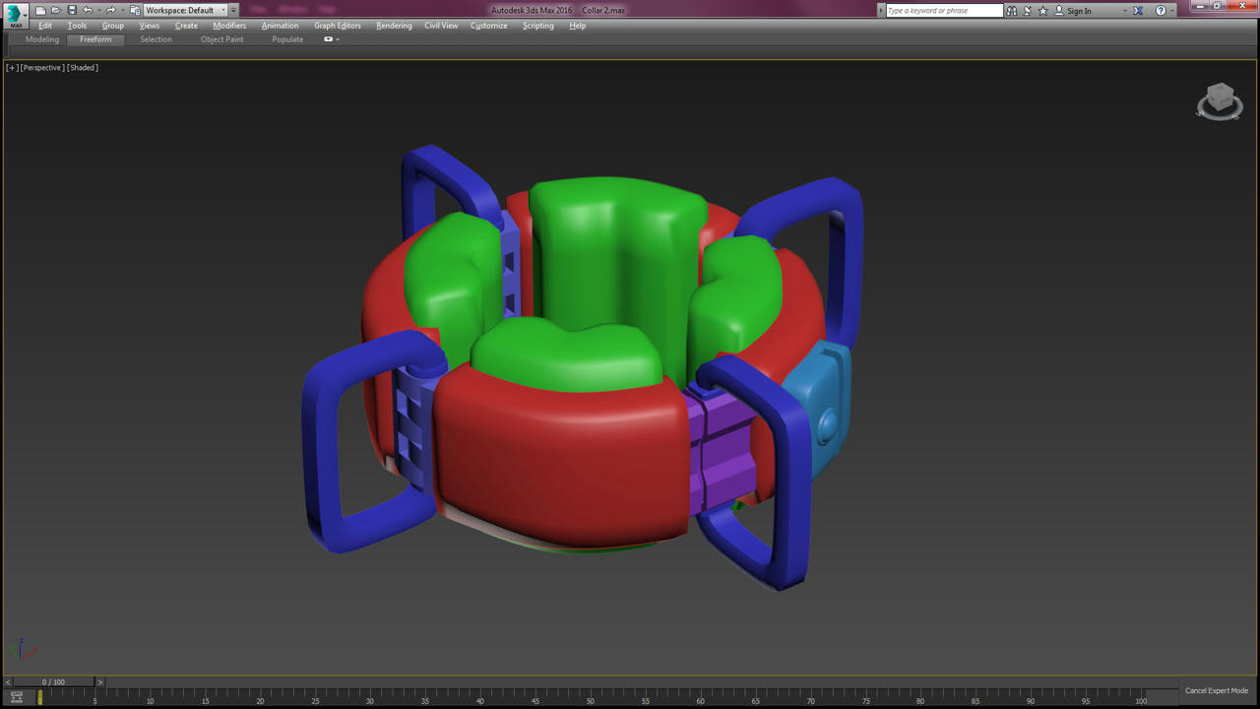Open the undo history dropdown arrow

(x=98, y=10)
